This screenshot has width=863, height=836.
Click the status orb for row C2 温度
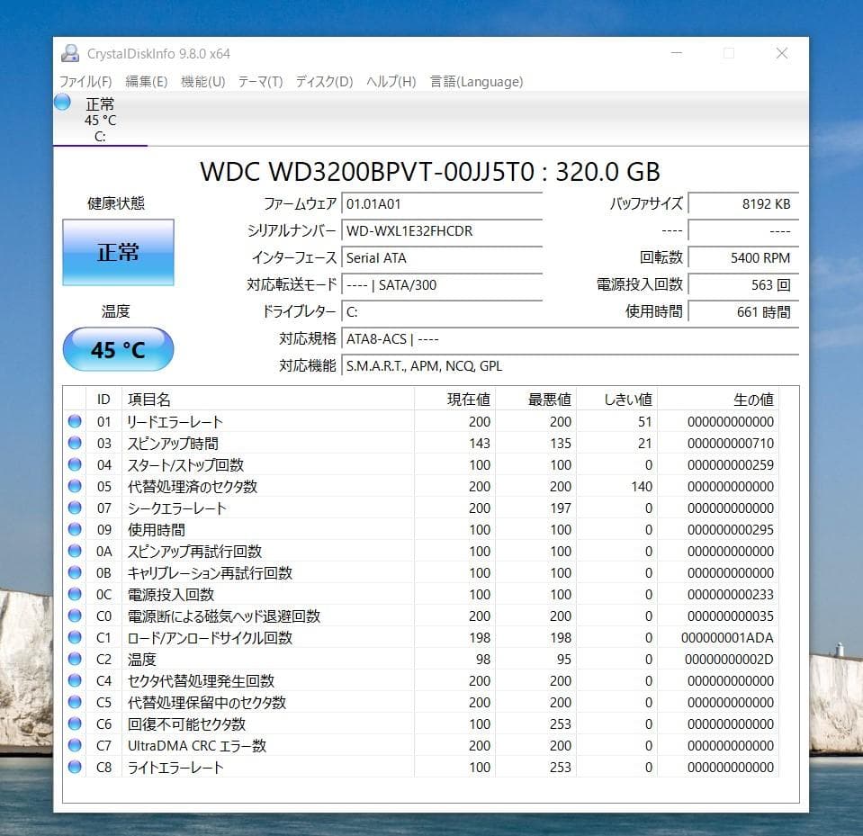tap(75, 659)
